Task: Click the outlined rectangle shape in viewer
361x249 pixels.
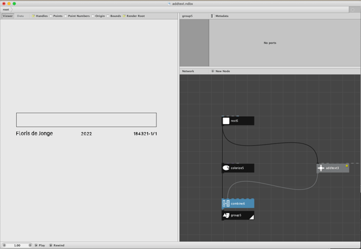Action: 86,120
